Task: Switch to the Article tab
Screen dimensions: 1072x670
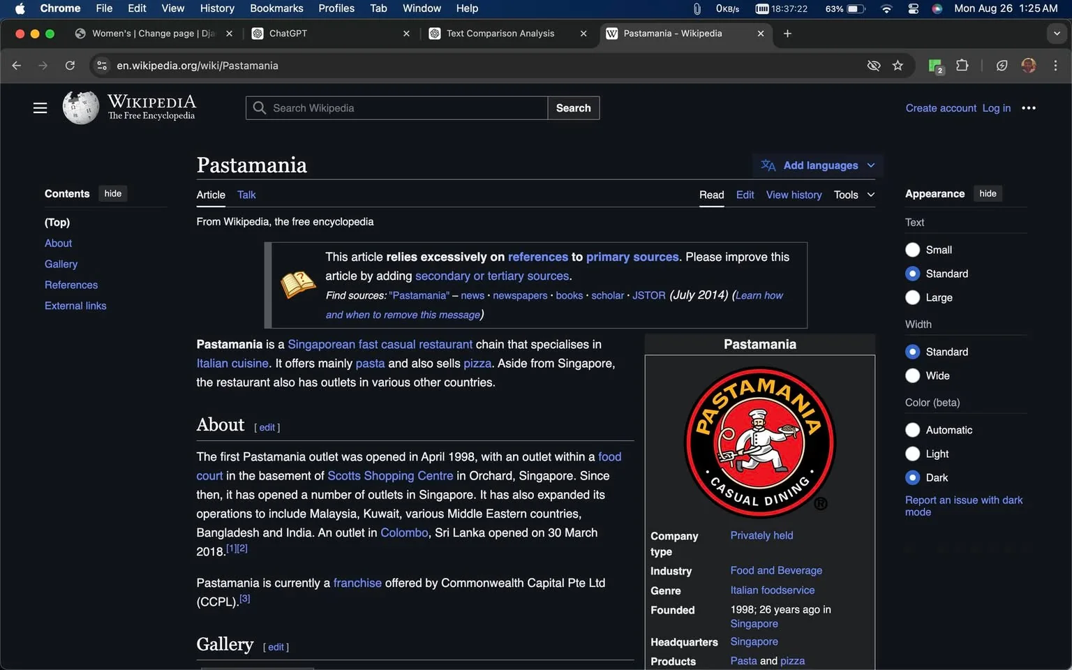Action: coord(211,195)
